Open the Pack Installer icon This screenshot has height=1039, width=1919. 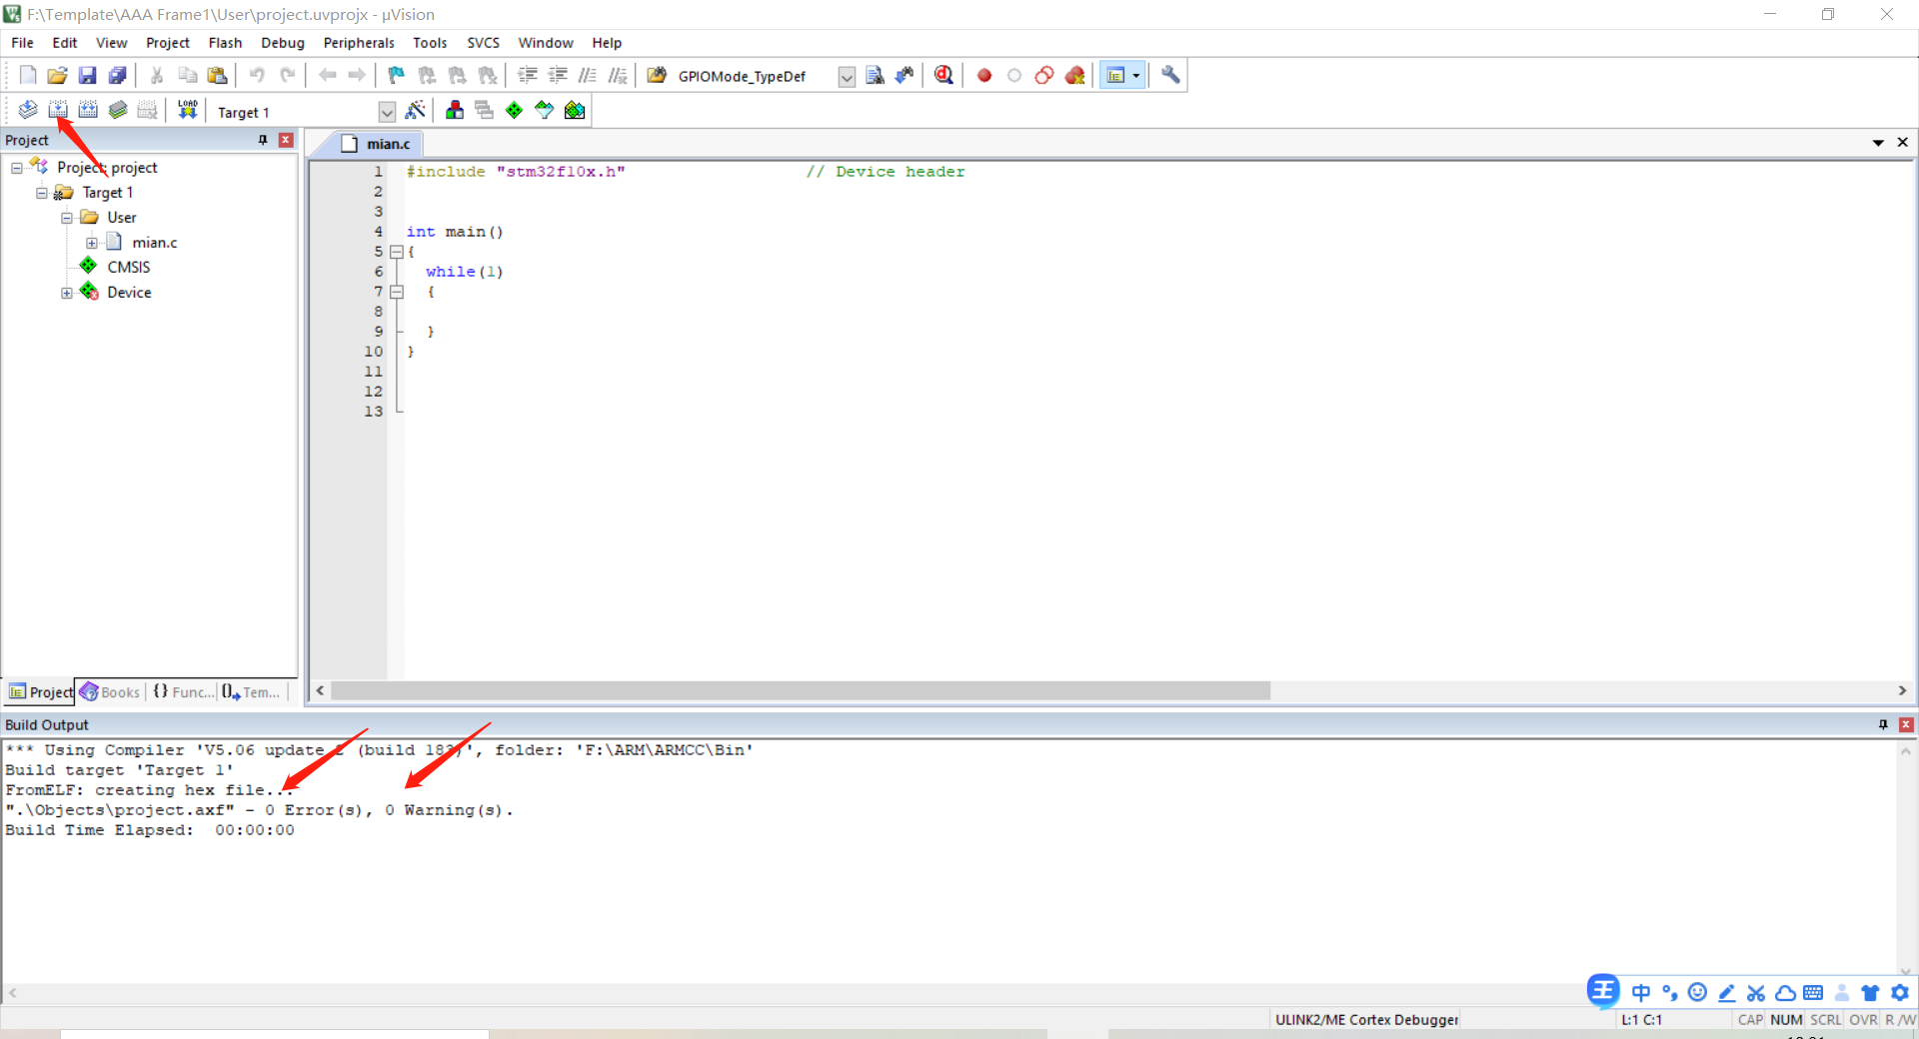pyautogui.click(x=575, y=110)
